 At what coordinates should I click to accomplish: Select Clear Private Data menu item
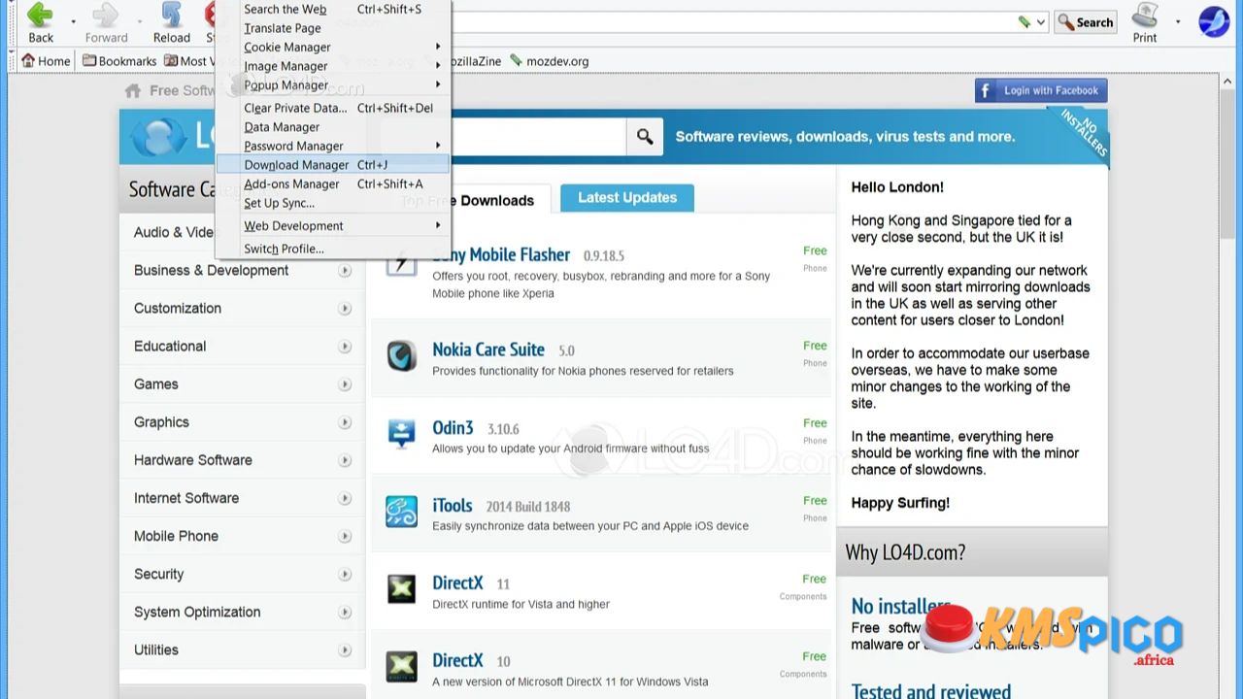tap(332, 108)
